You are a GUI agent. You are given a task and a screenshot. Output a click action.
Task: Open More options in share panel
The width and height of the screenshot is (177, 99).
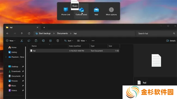(x=111, y=11)
